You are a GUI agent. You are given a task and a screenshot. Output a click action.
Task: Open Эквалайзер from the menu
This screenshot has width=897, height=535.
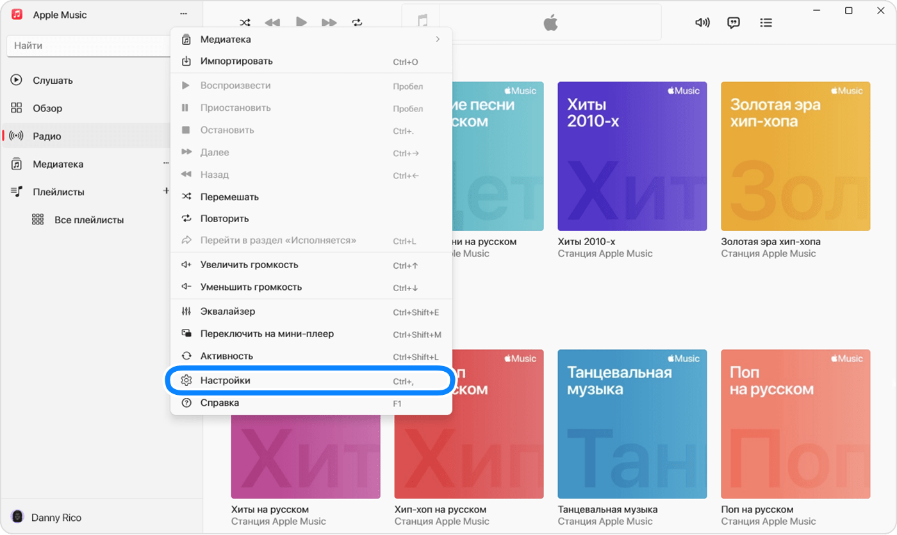click(x=311, y=312)
